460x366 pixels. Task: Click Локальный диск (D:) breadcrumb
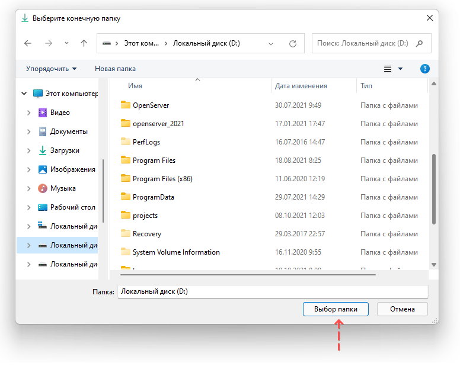click(206, 43)
